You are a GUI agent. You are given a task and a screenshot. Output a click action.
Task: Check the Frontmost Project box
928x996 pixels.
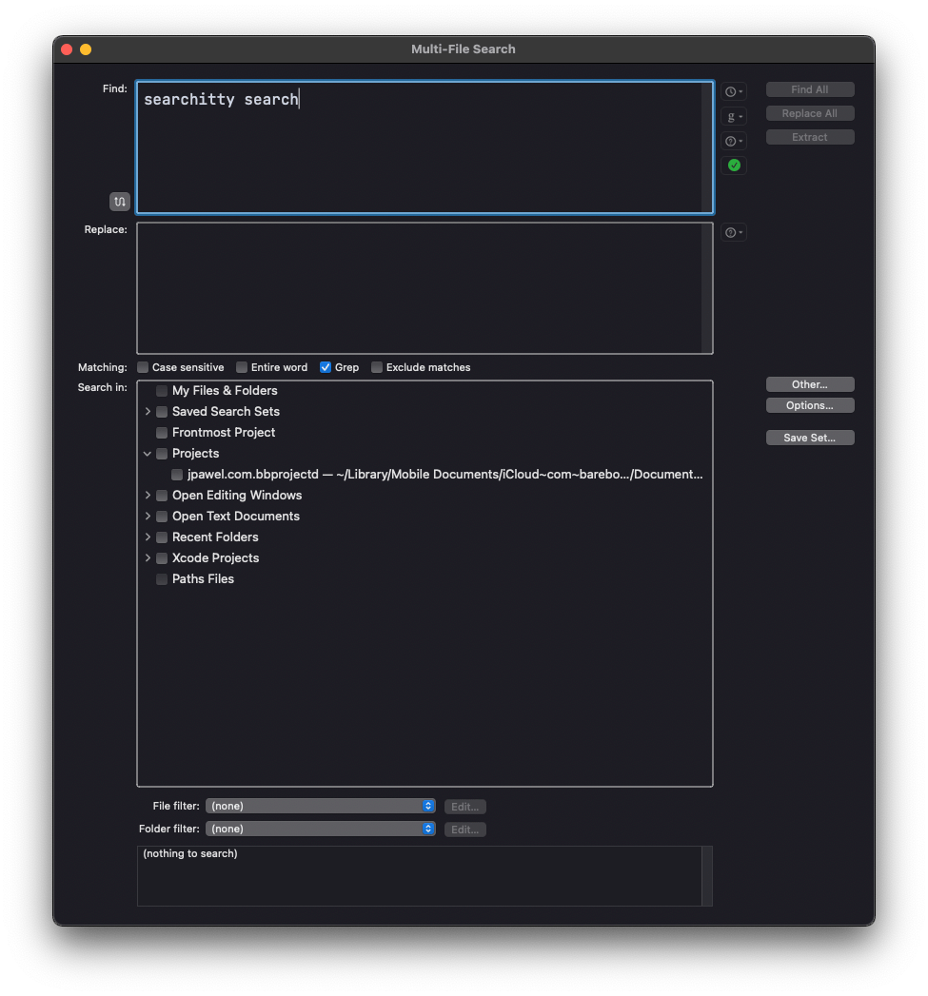tap(162, 433)
